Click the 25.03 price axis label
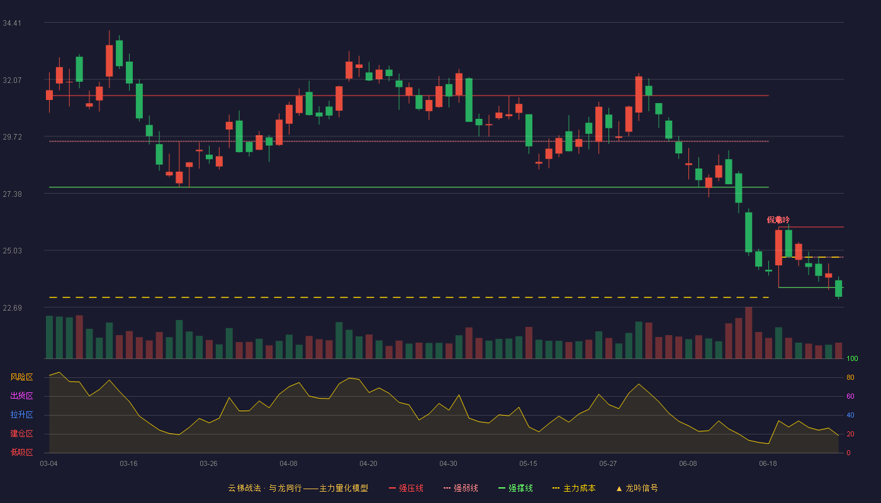This screenshot has width=881, height=503. (x=12, y=251)
